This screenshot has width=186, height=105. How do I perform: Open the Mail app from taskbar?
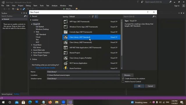pos(17,102)
